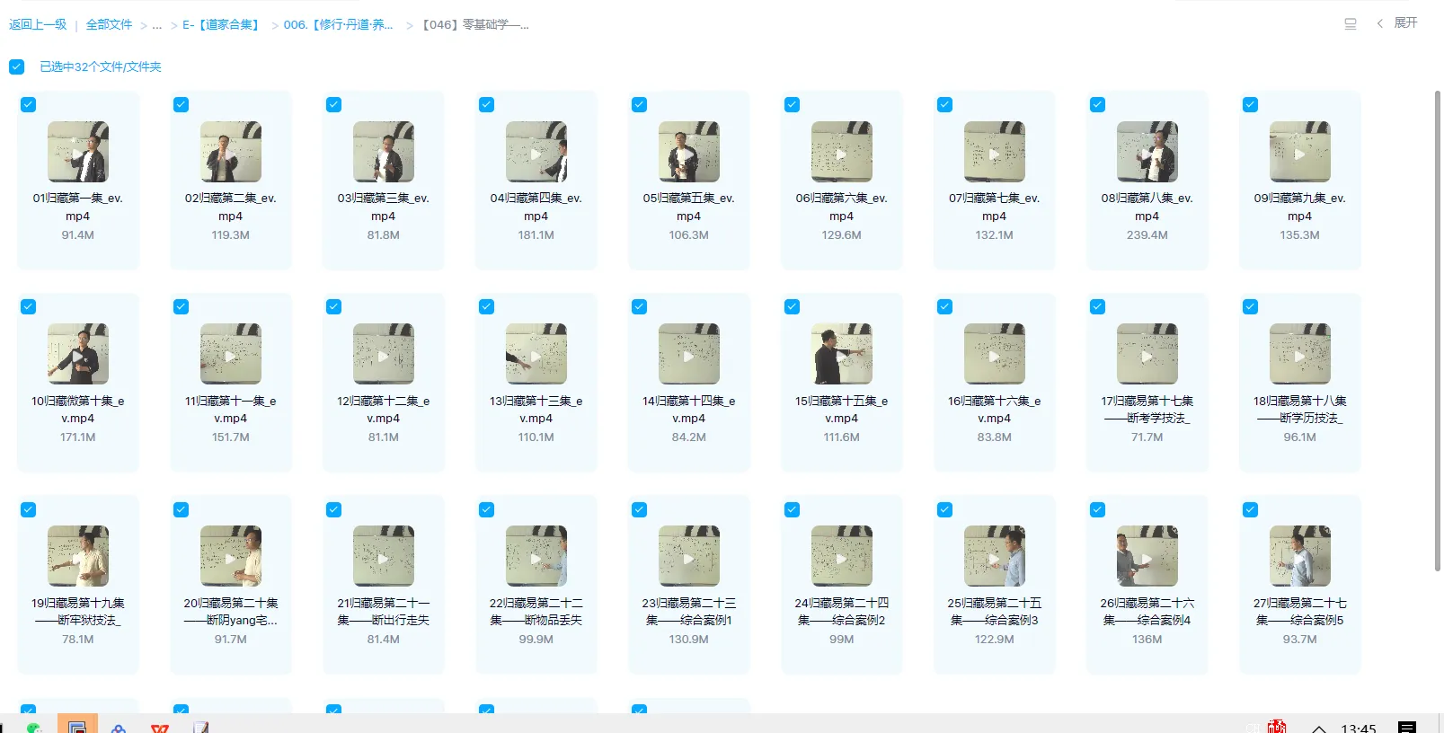Play the 17归藏易第十七集 video thumbnail
The width and height of the screenshot is (1444, 733).
pyautogui.click(x=1147, y=354)
